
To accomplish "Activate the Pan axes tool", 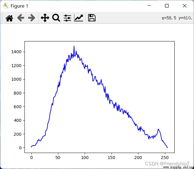I will [x=45, y=18].
